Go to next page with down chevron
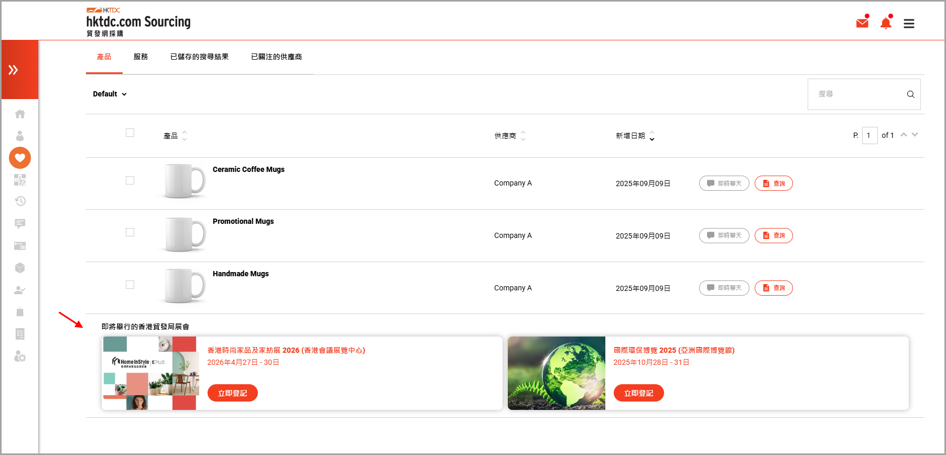This screenshot has width=946, height=455. pos(915,135)
